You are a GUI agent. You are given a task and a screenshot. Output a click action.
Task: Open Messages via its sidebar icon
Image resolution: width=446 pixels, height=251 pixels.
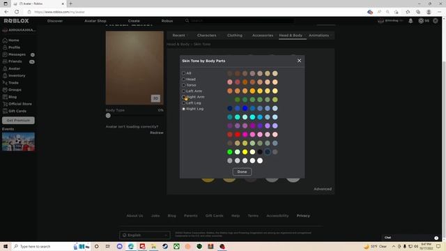click(x=5, y=54)
